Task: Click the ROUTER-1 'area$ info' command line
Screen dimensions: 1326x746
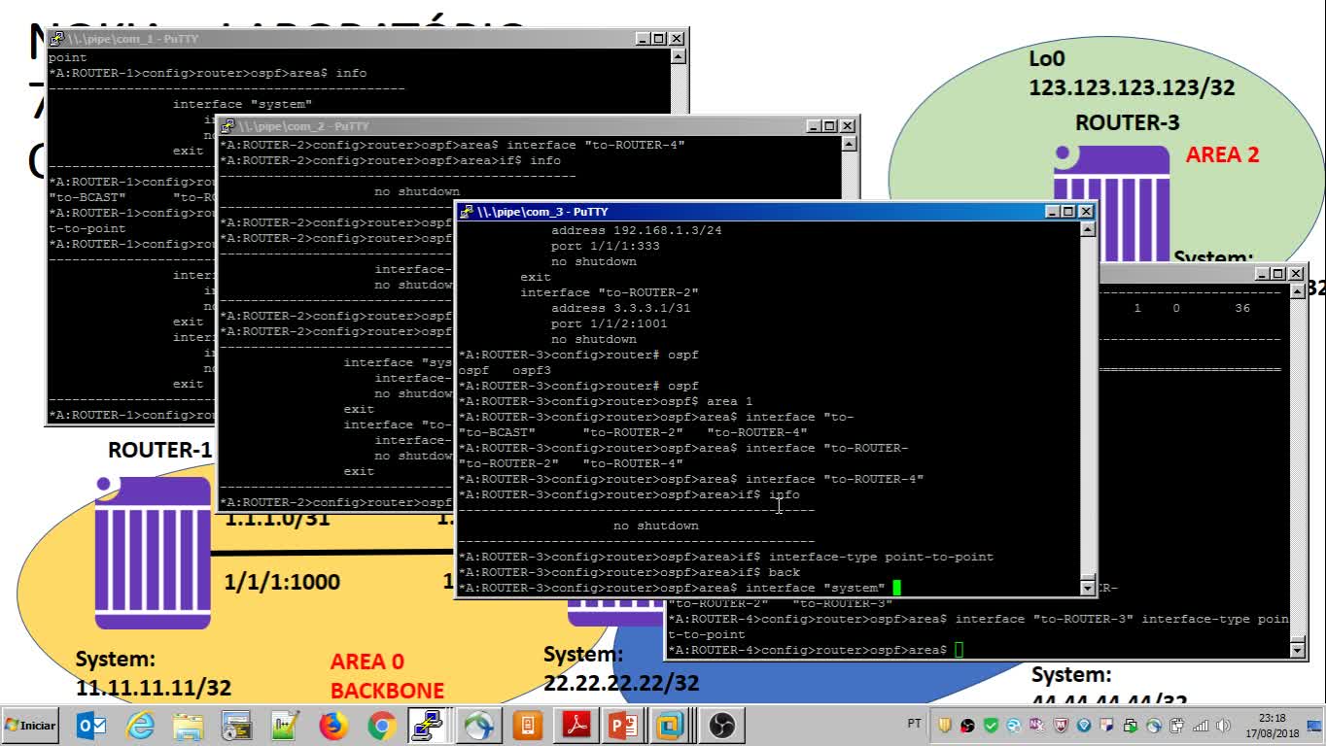Action: (x=208, y=73)
